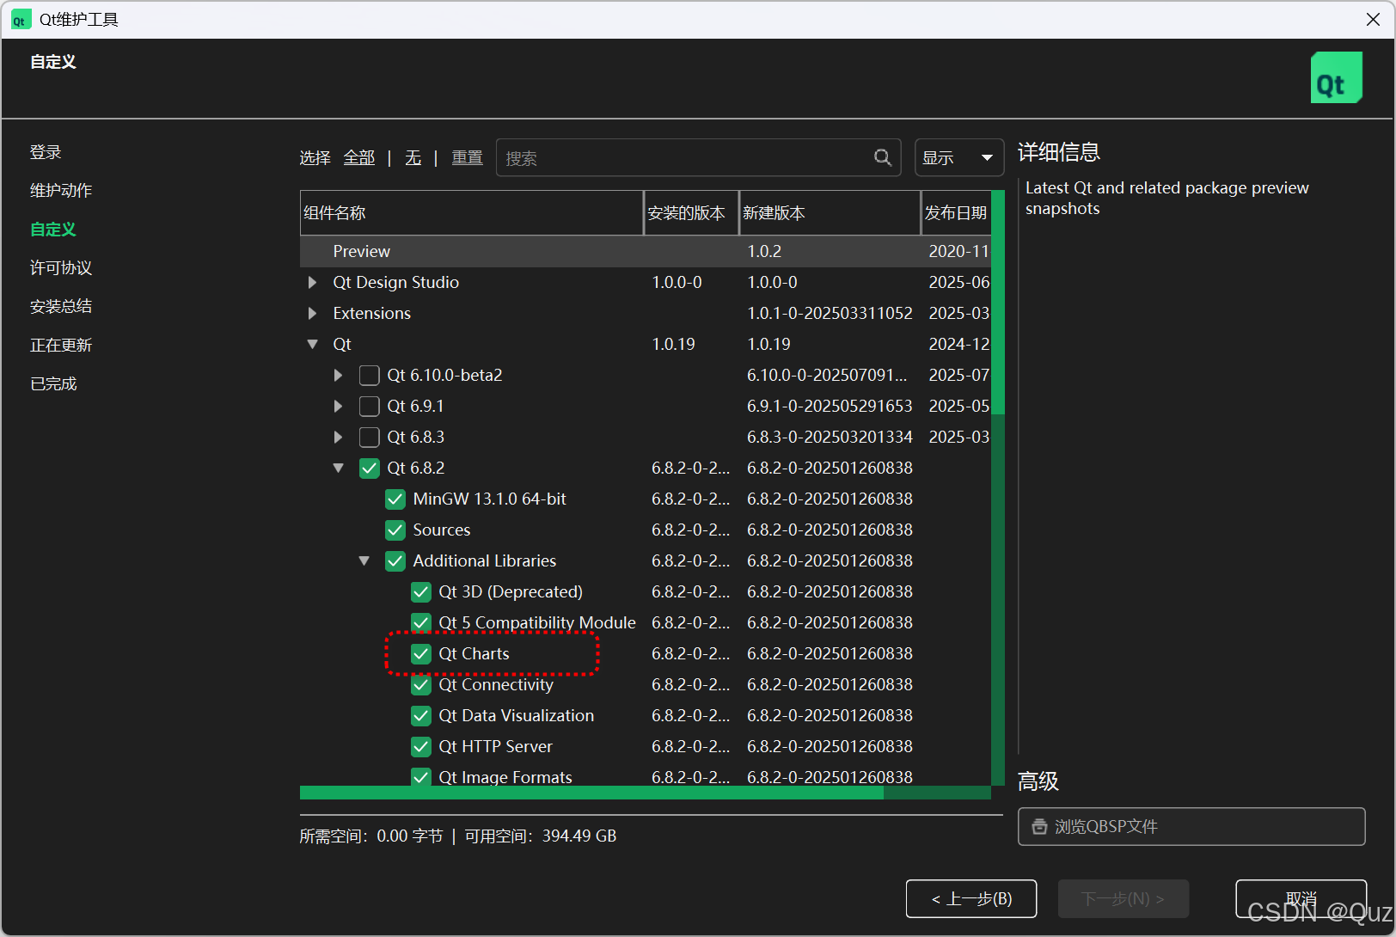Click version 1.0.1-0-202503311052 cell
The width and height of the screenshot is (1396, 937).
pos(830,313)
